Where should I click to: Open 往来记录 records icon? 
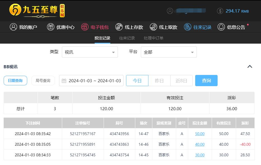[188, 27]
